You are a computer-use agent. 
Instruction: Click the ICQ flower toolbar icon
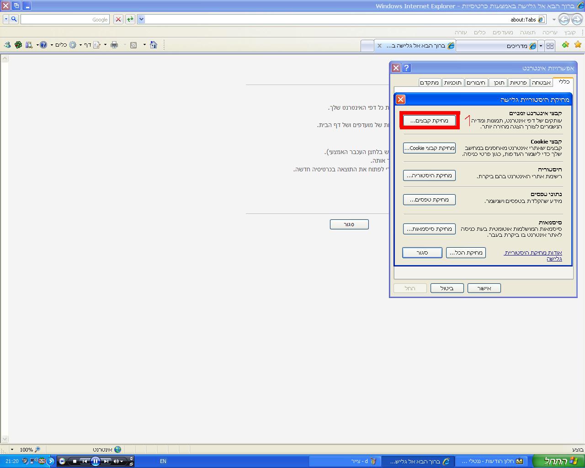[x=18, y=45]
